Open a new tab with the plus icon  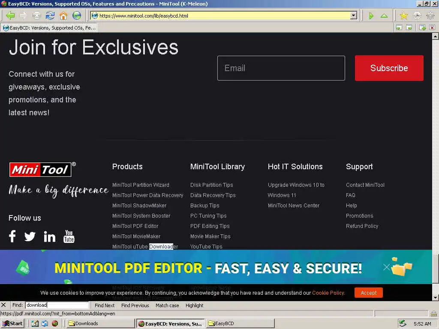click(x=422, y=27)
